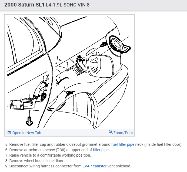
Task: Visit the EVAP canister link
Action: click(x=95, y=166)
